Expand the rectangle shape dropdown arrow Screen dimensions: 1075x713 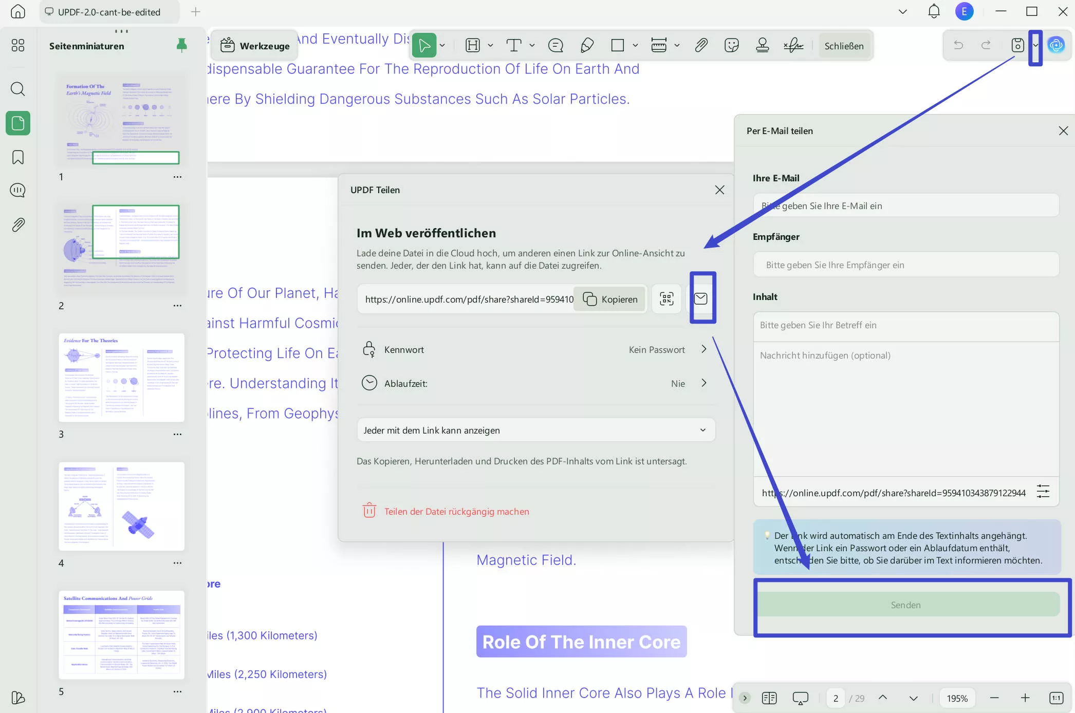635,46
